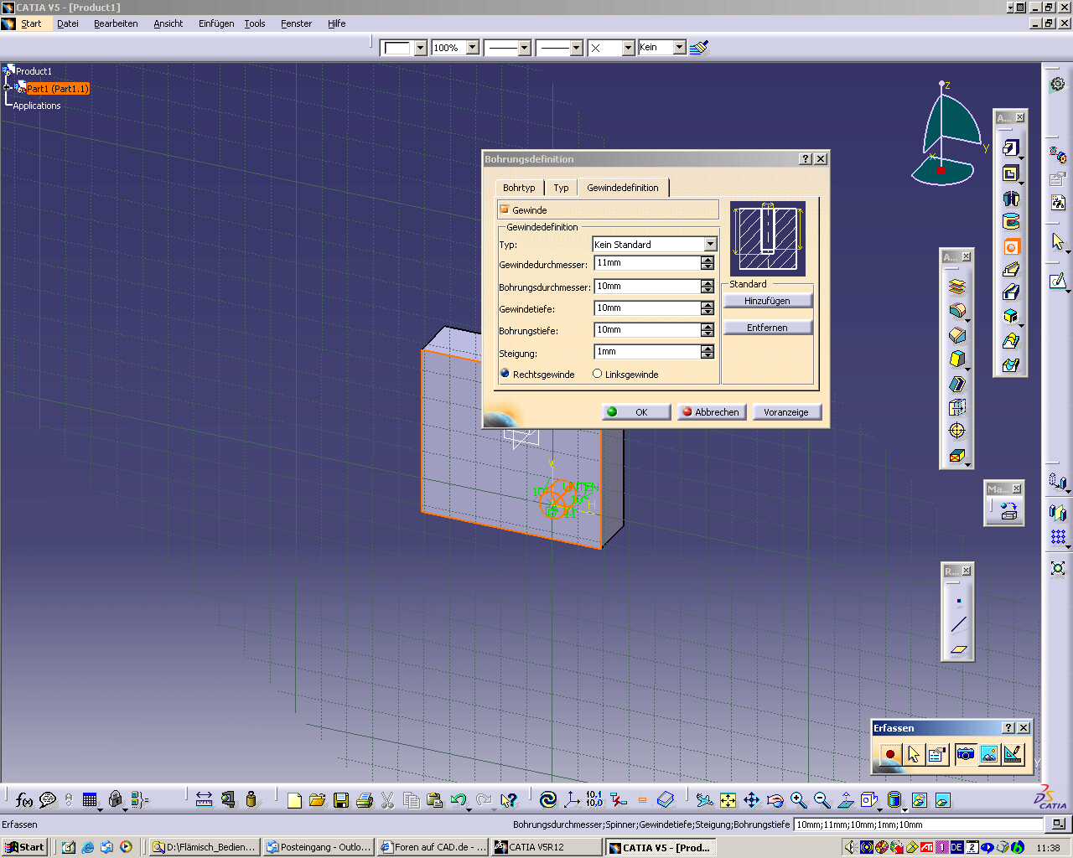Select the Pad tool icon
This screenshot has height=858, width=1073.
(x=1011, y=149)
